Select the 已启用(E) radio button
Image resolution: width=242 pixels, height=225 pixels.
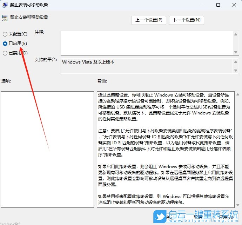pyautogui.click(x=5, y=44)
